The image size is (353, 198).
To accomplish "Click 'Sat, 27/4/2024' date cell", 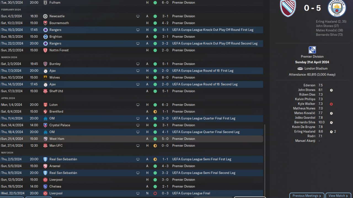I will tap(11, 146).
